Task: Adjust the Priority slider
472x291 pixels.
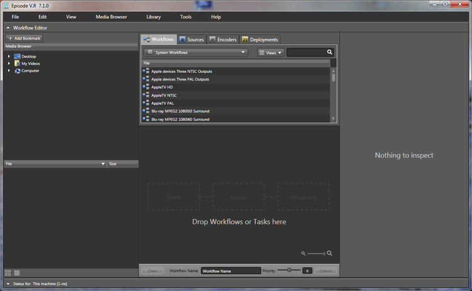Action: click(289, 270)
